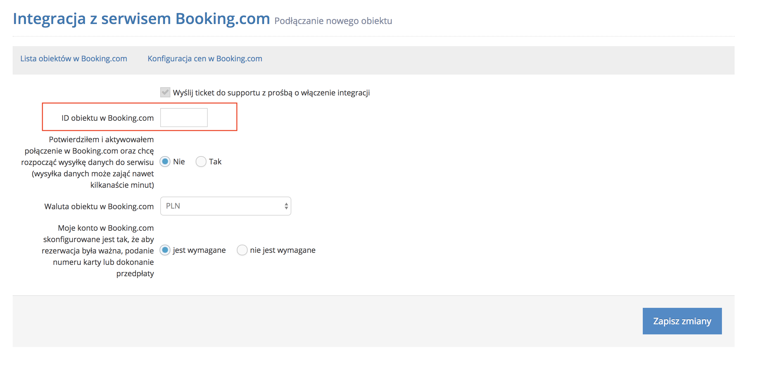Click the ID obiektu w Booking.com label
Image resolution: width=784 pixels, height=378 pixels.
pos(108,118)
